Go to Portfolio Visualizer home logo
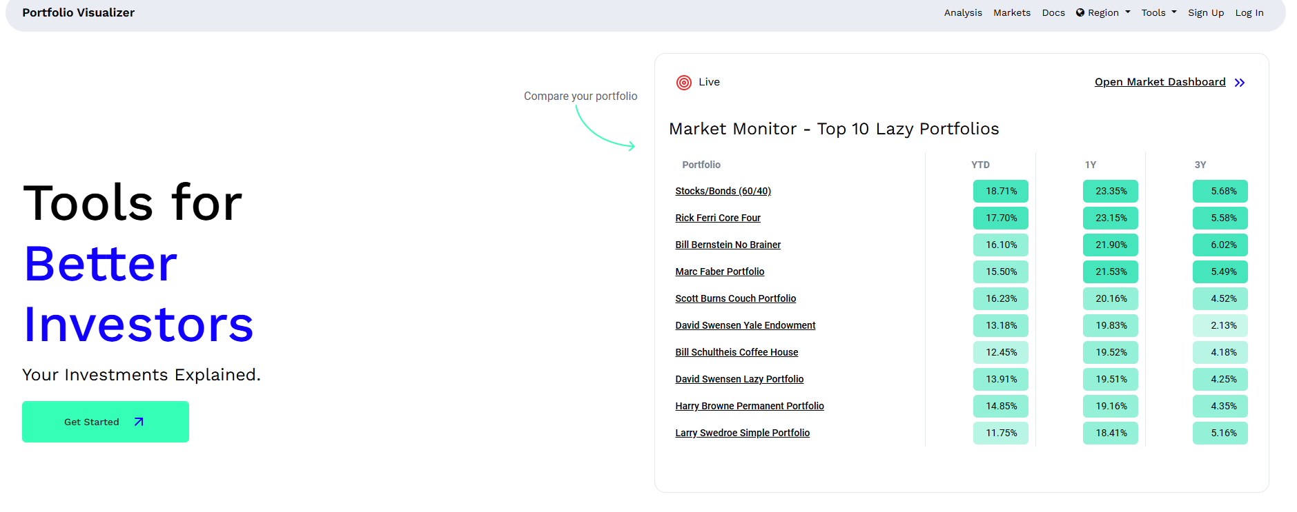The image size is (1297, 512). point(78,12)
